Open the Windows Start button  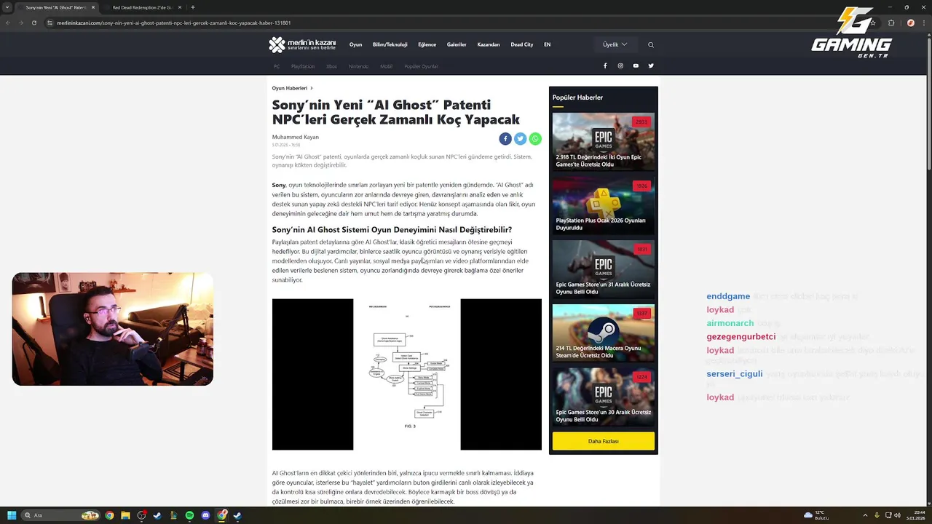tap(12, 515)
